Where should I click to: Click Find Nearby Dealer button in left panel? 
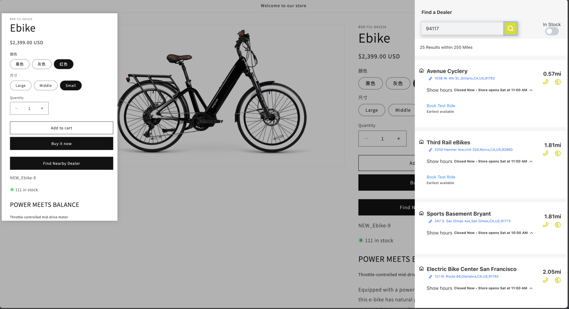[62, 163]
